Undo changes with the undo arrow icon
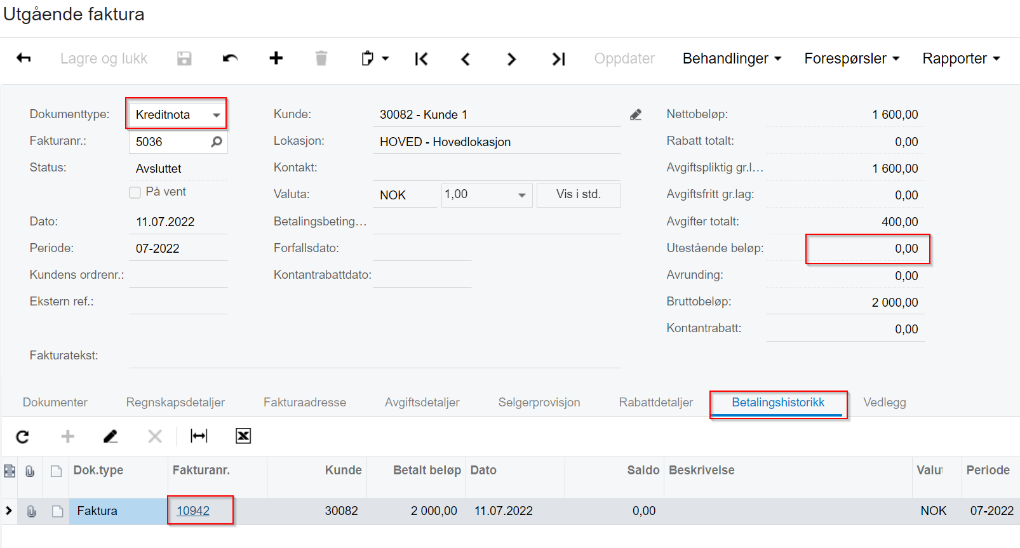This screenshot has width=1020, height=548. pyautogui.click(x=230, y=58)
